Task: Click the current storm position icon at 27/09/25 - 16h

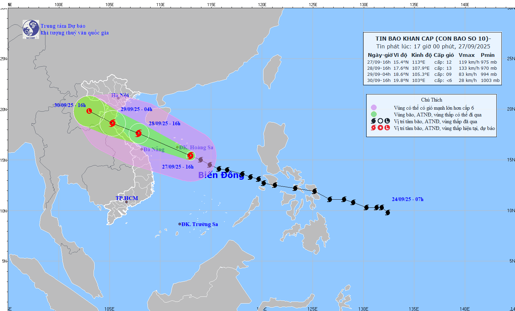Action: click(x=190, y=155)
